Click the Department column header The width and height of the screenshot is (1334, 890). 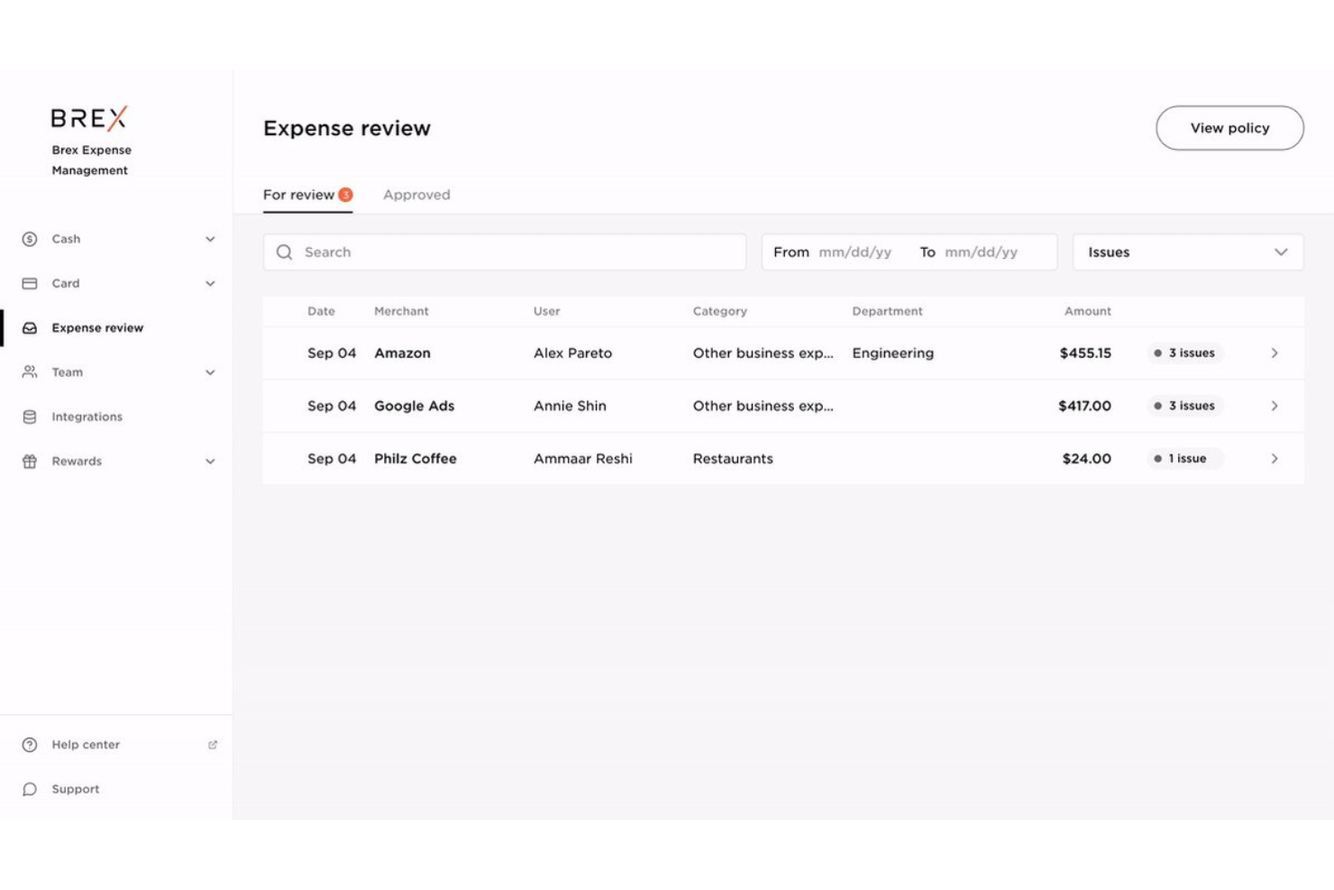(887, 311)
